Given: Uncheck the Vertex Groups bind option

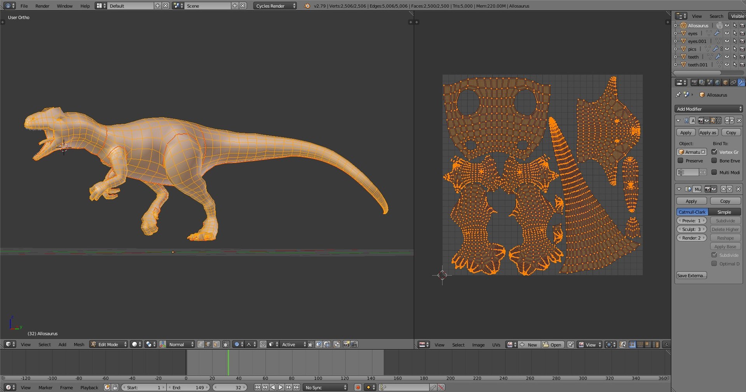Looking at the screenshot, I should pyautogui.click(x=714, y=152).
